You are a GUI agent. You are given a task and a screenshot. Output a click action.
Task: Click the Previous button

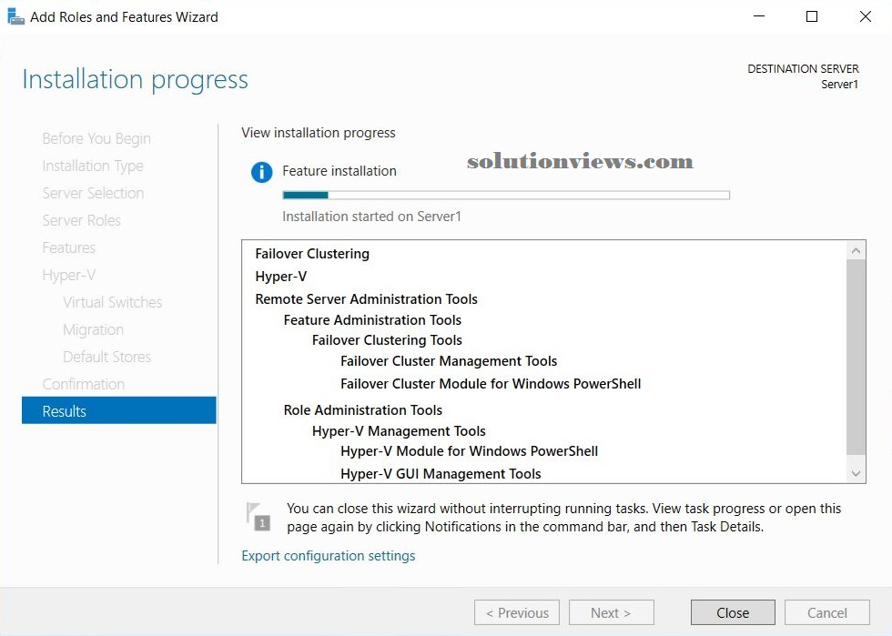pyautogui.click(x=517, y=612)
